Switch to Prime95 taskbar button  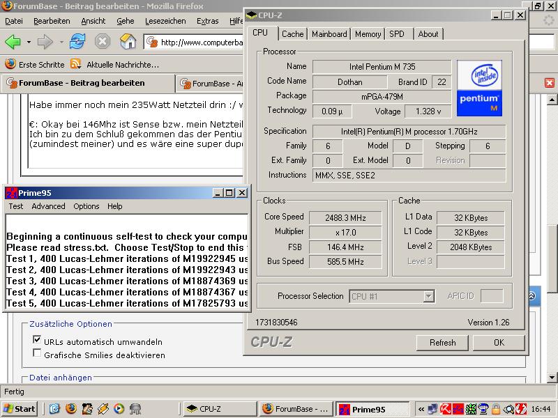point(372,409)
